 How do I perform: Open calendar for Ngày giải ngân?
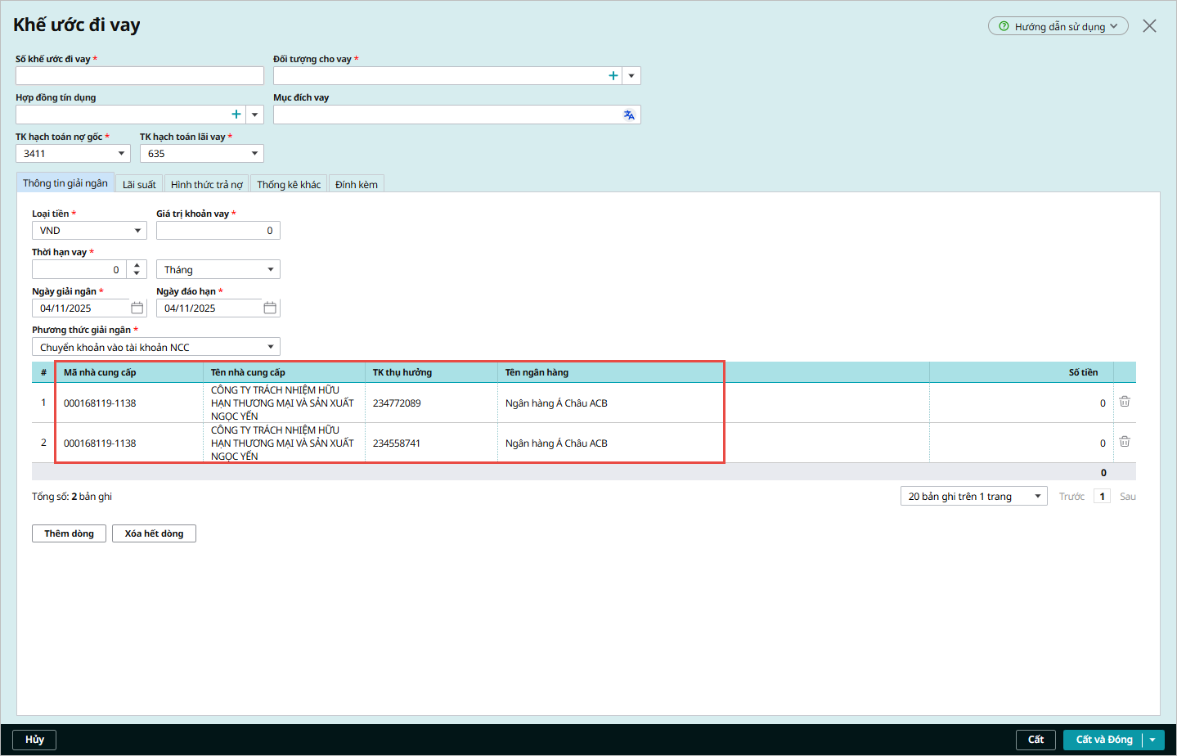(x=137, y=308)
